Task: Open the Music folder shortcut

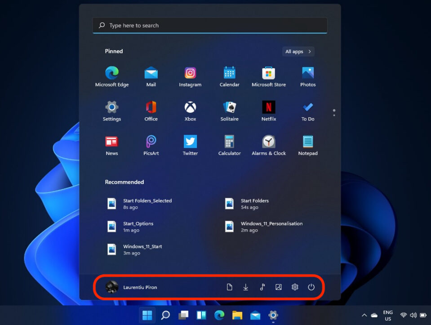Action: [262, 286]
